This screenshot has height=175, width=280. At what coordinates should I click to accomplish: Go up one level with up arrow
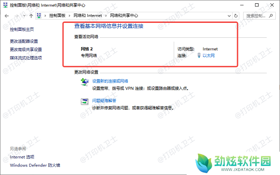tap(31, 16)
